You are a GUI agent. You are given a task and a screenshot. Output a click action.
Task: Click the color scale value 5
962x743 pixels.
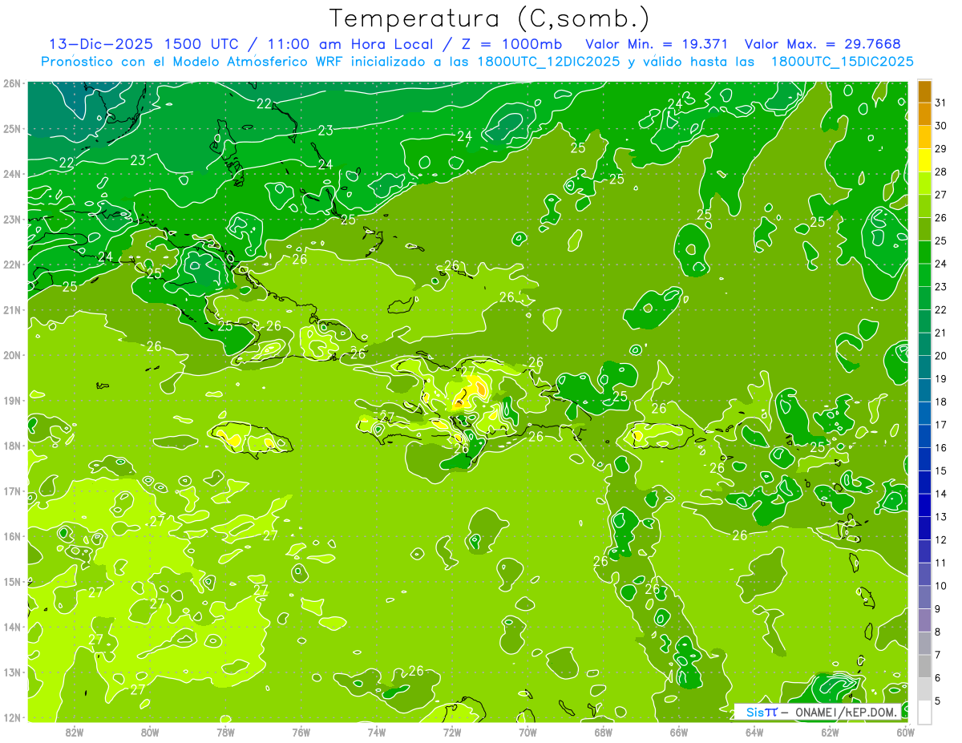point(939,701)
